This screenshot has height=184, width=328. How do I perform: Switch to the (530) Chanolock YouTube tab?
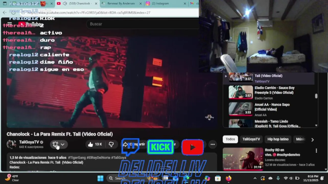(77, 4)
